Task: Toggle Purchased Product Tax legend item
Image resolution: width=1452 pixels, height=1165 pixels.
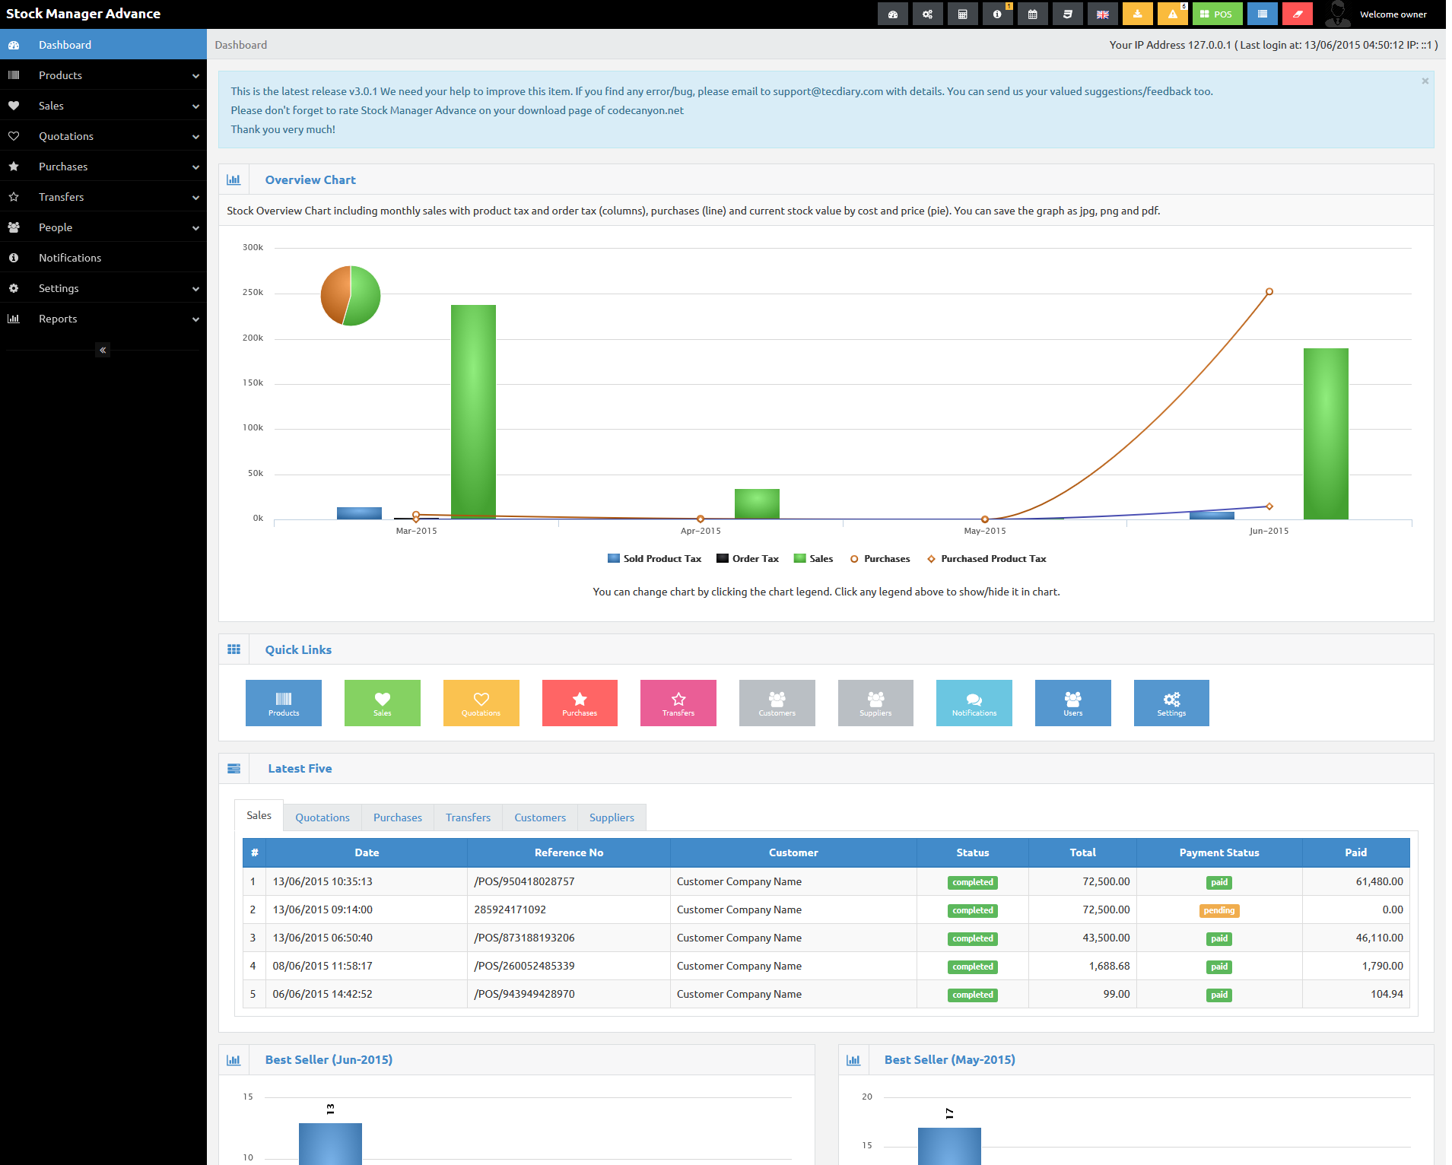Action: click(x=987, y=558)
